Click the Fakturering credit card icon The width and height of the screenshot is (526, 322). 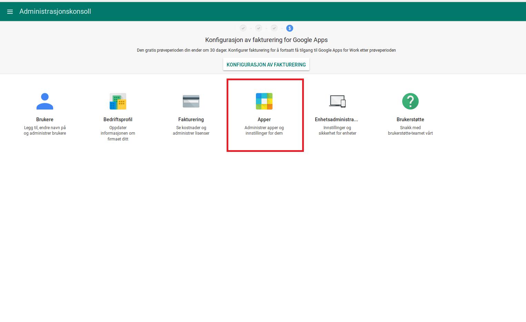(191, 101)
